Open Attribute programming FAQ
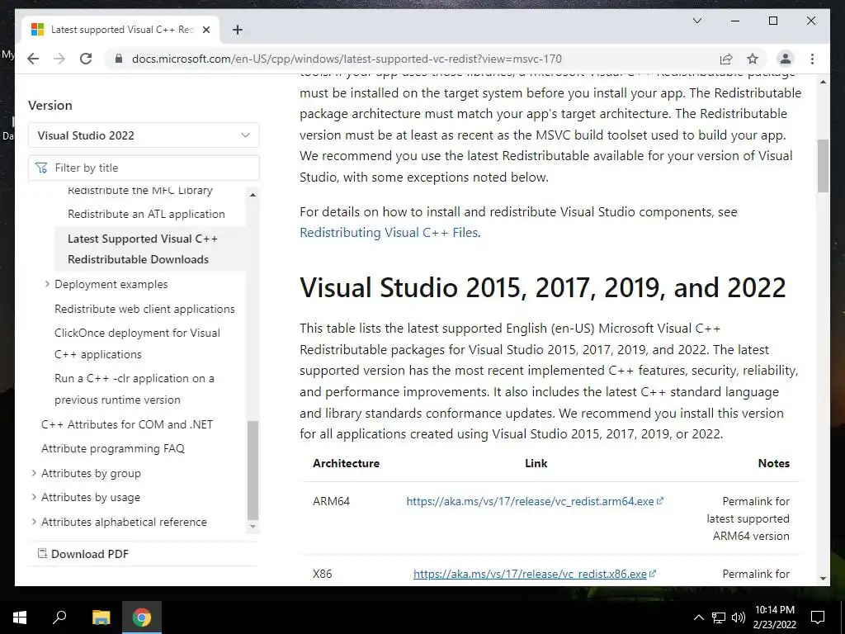845x634 pixels. click(112, 448)
